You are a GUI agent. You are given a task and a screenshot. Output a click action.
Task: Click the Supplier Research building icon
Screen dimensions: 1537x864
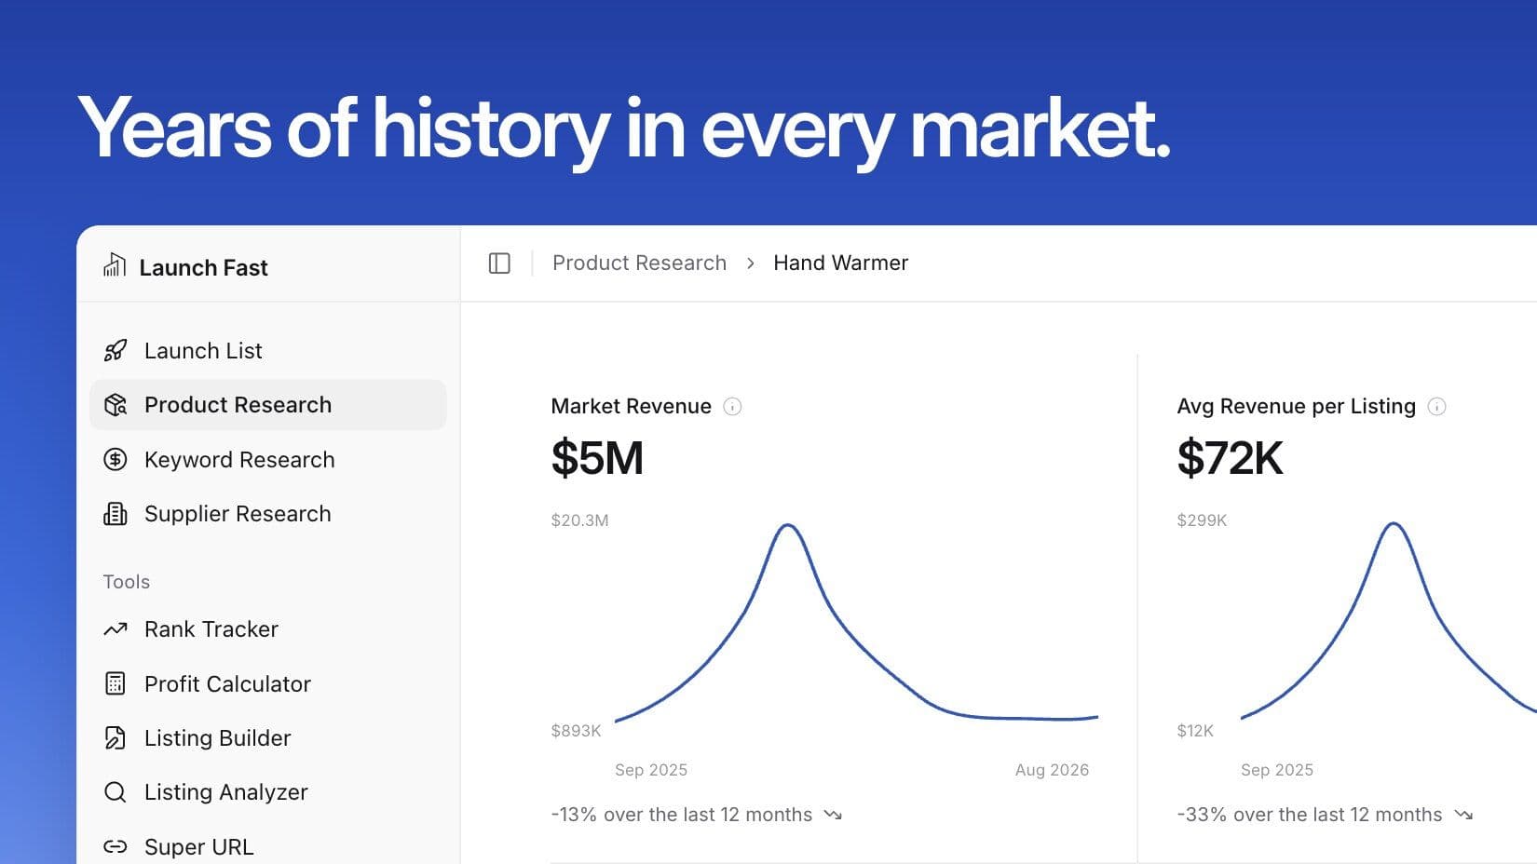(x=116, y=514)
